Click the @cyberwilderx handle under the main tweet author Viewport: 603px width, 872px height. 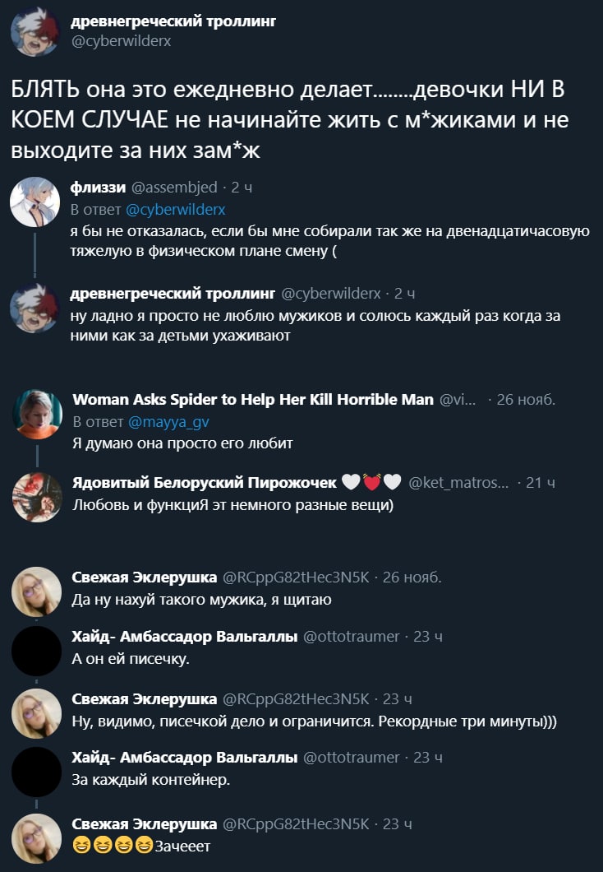(x=121, y=41)
